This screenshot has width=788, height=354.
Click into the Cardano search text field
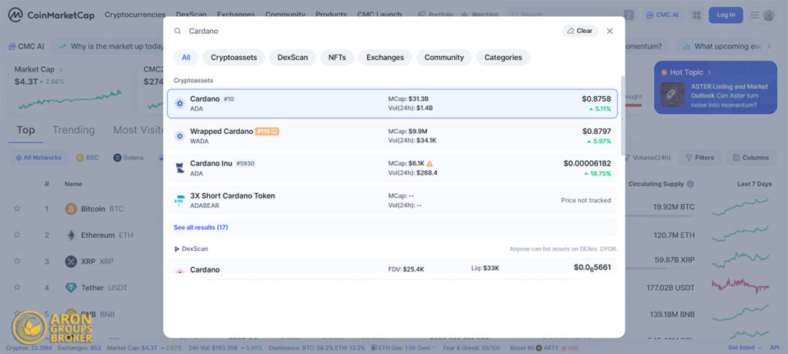point(369,31)
